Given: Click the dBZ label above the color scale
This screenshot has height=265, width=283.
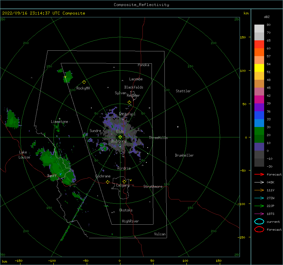Looking at the screenshot, I should coord(267,17).
